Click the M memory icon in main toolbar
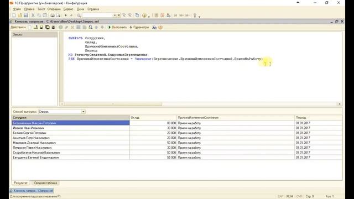This screenshot has width=354, height=199. [175, 15]
